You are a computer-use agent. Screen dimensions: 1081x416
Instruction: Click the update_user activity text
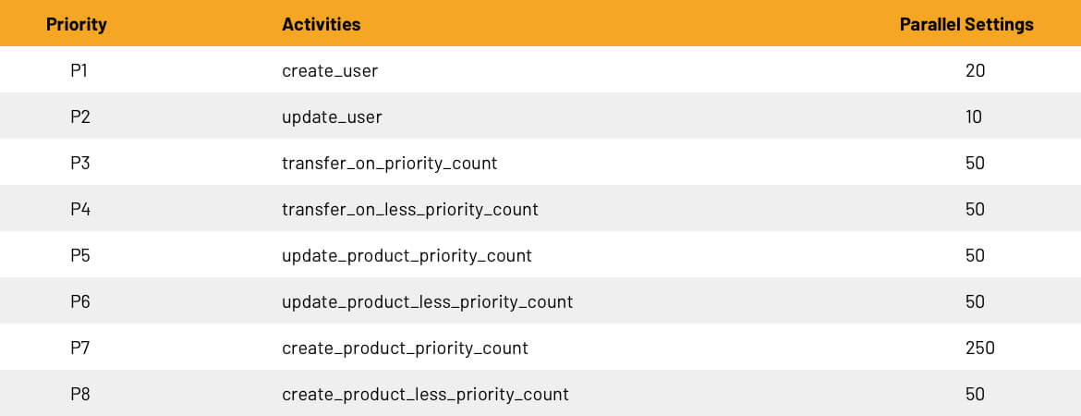332,117
